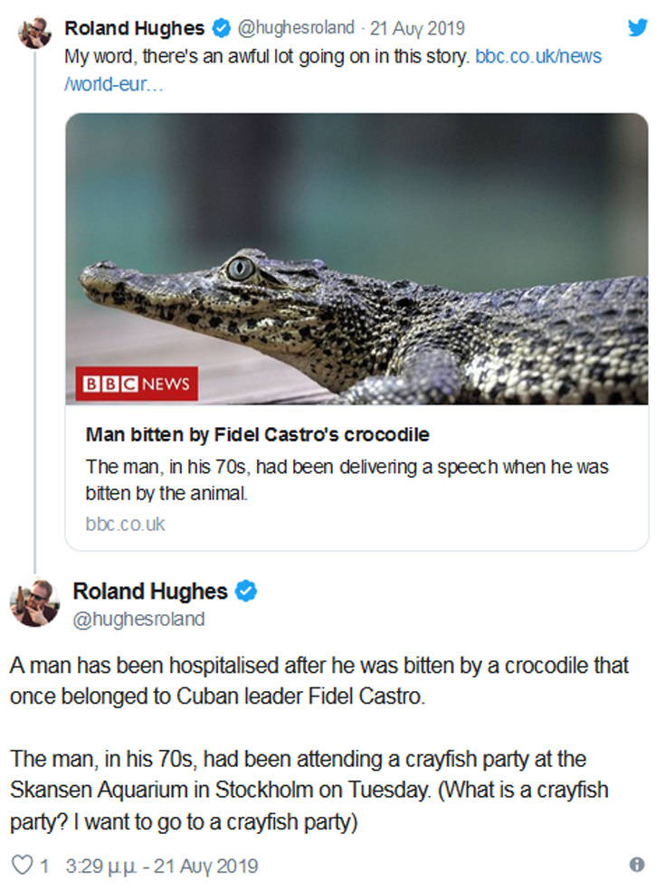Screen dimensions: 665x891
Task: Click the lower Roland Hughes display name
Action: tap(150, 592)
